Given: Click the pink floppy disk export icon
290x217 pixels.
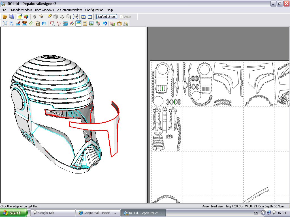Looking at the screenshot, I should [113, 24].
